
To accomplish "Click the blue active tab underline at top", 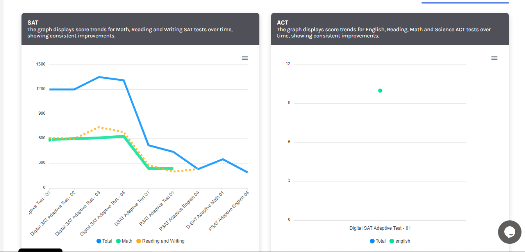I will (465, 3).
